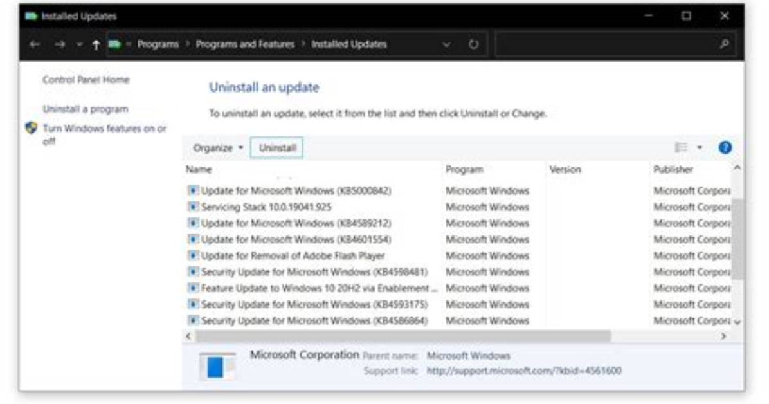The height and width of the screenshot is (404, 769).
Task: Open the Organize dropdown menu
Action: click(x=218, y=148)
